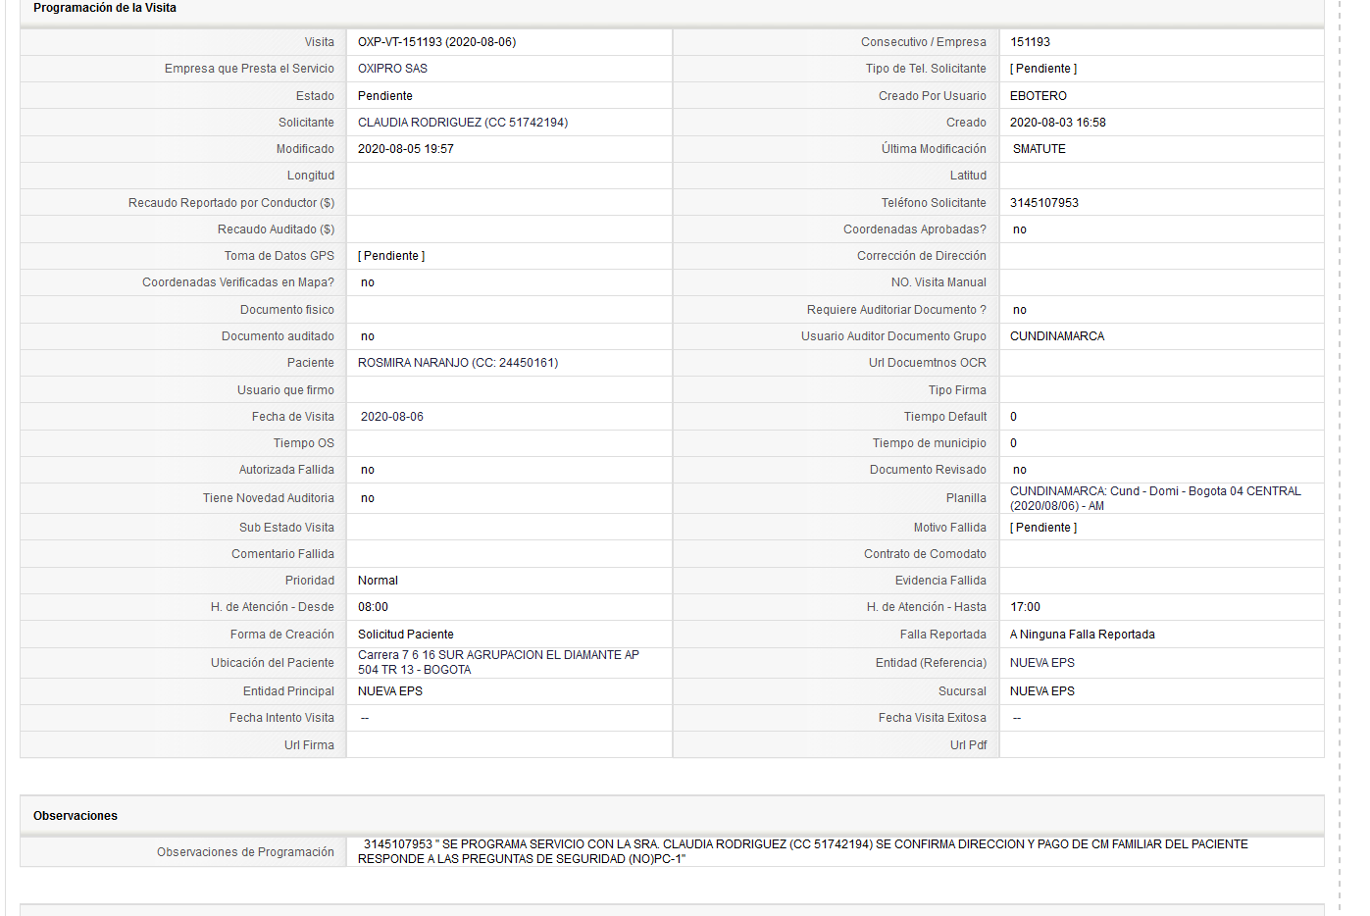The width and height of the screenshot is (1370, 916).
Task: Click Entidad (Referencia) value NUEVA EPS
Action: (x=1042, y=663)
